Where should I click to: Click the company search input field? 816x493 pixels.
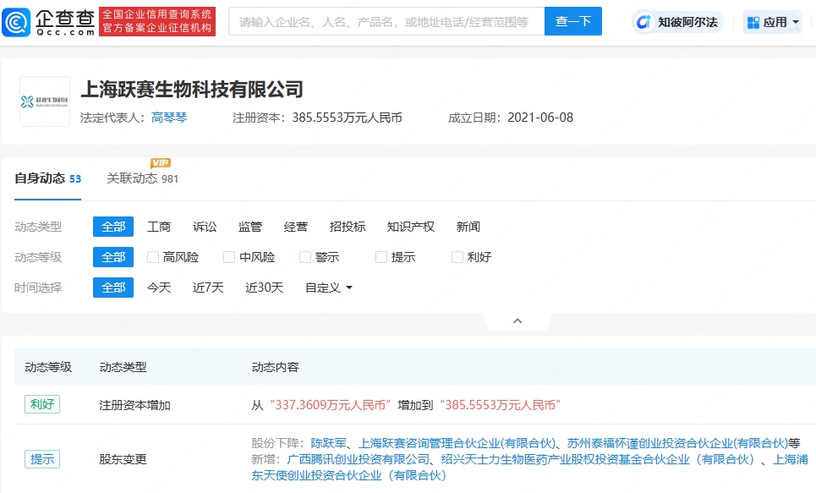click(x=386, y=22)
